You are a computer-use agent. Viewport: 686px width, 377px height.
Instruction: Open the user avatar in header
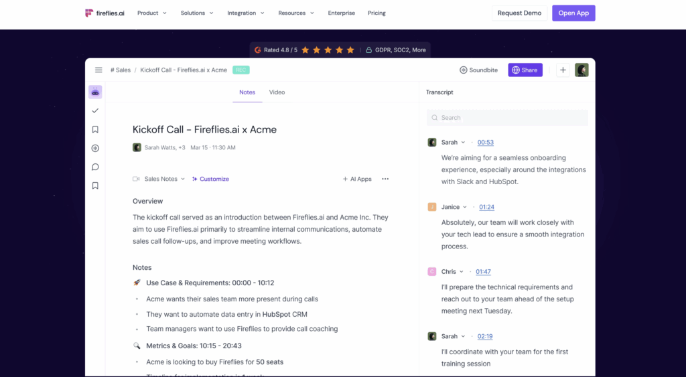pos(581,70)
